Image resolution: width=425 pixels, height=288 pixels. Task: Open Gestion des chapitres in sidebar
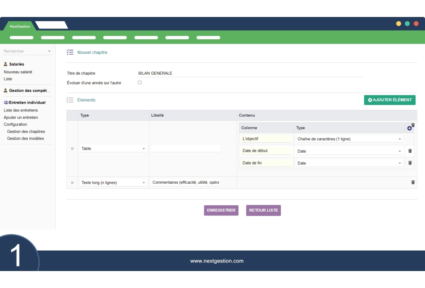(x=26, y=131)
